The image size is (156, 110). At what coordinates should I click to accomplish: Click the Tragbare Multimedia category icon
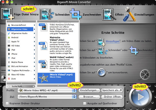[9, 70]
